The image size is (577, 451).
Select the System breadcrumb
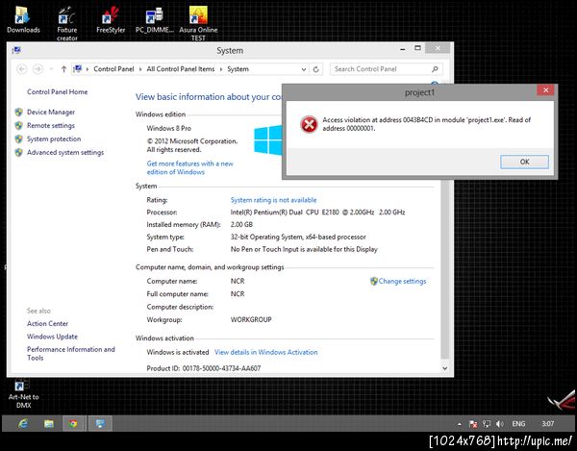[238, 69]
